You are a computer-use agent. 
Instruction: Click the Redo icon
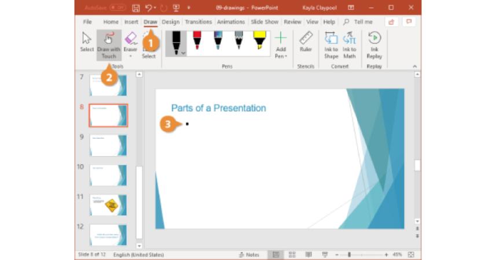pyautogui.click(x=164, y=8)
